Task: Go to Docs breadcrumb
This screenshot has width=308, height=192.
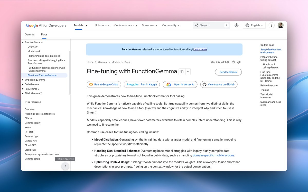Action: 127,62
